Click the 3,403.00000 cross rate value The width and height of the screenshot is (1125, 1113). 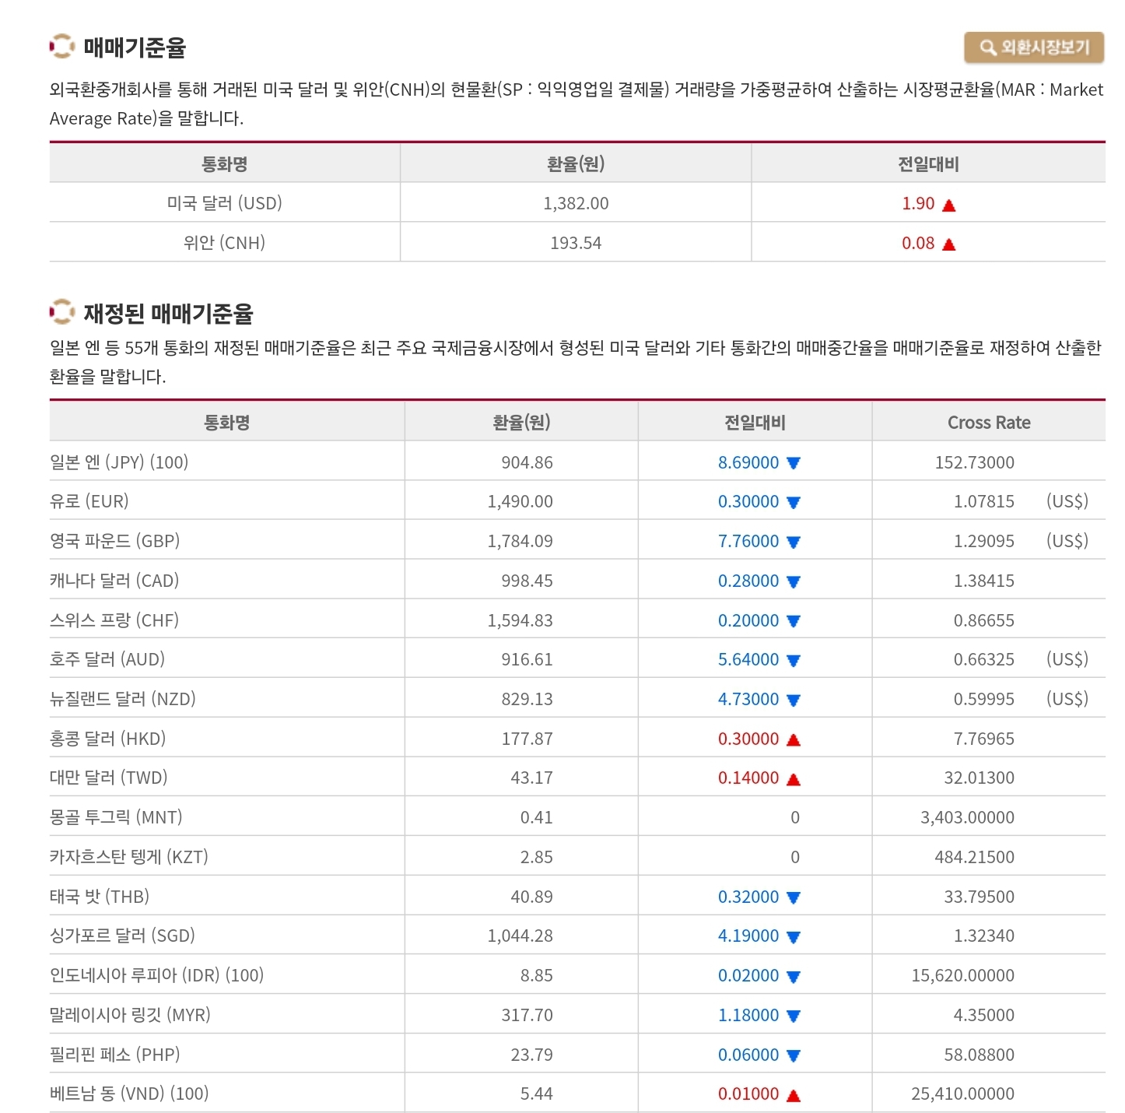(967, 817)
